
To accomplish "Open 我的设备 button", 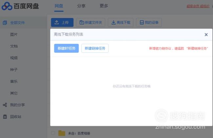I will pyautogui.click(x=149, y=22).
